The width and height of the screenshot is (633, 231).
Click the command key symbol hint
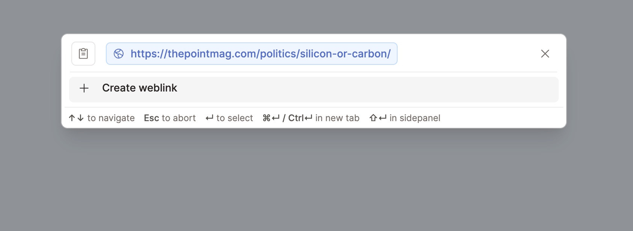tap(267, 118)
